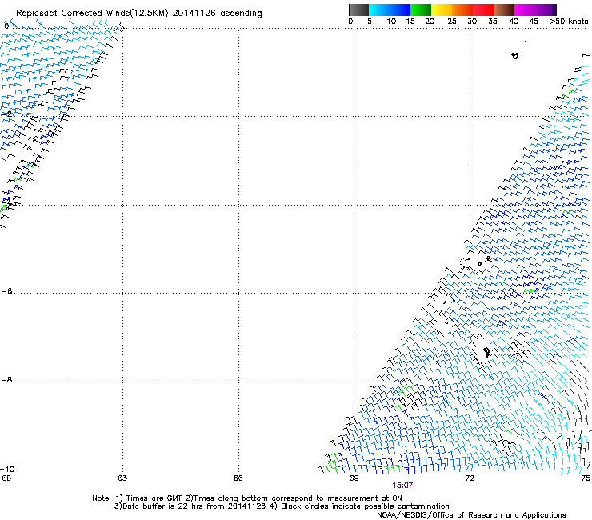Click the note 'Times are GMT'

coord(154,498)
